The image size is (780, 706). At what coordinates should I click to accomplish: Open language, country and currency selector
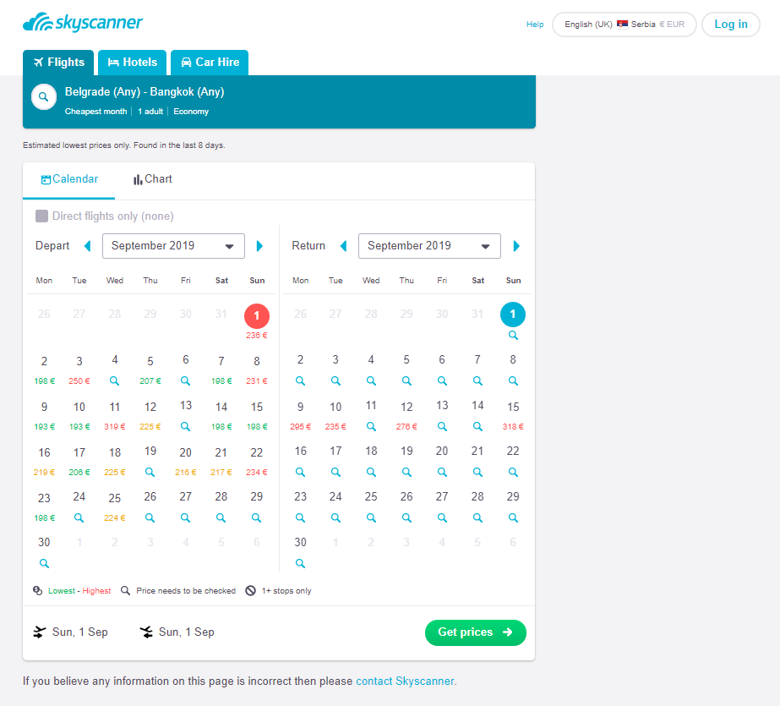625,25
